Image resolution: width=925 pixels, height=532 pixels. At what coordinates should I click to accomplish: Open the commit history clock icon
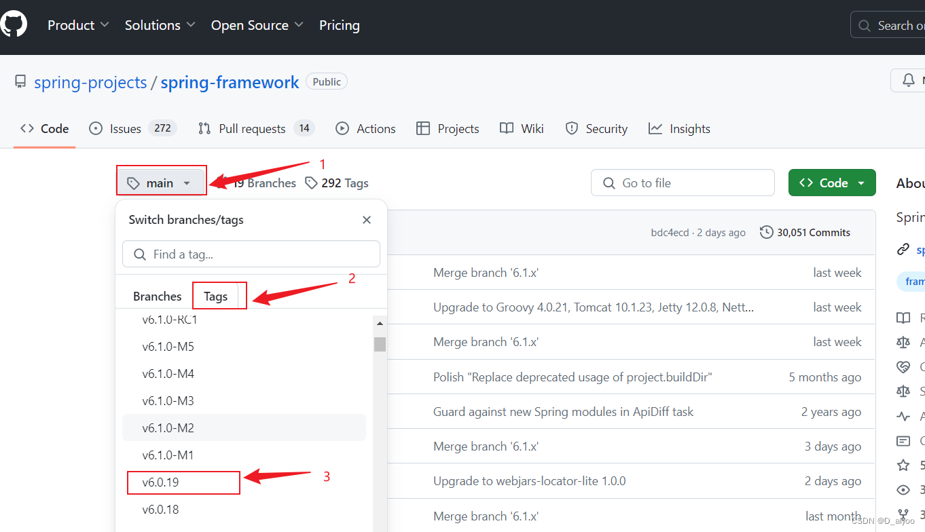pyautogui.click(x=767, y=231)
